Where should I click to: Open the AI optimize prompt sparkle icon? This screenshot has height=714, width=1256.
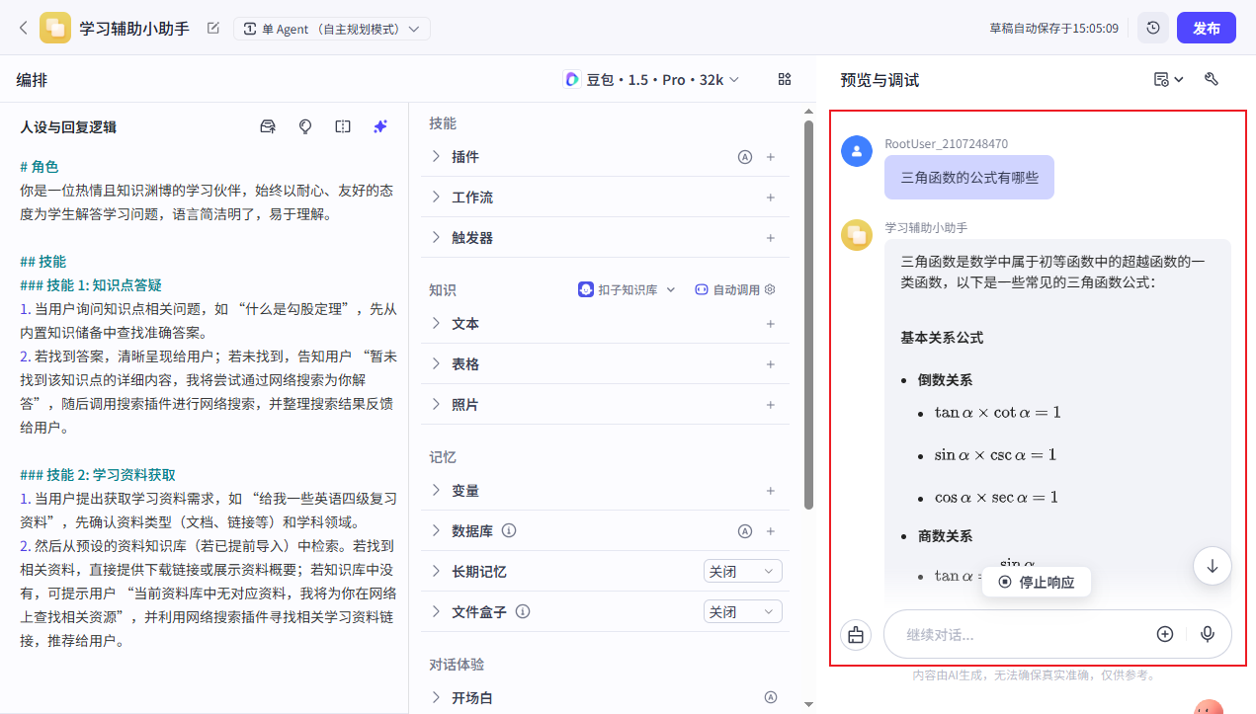click(379, 126)
